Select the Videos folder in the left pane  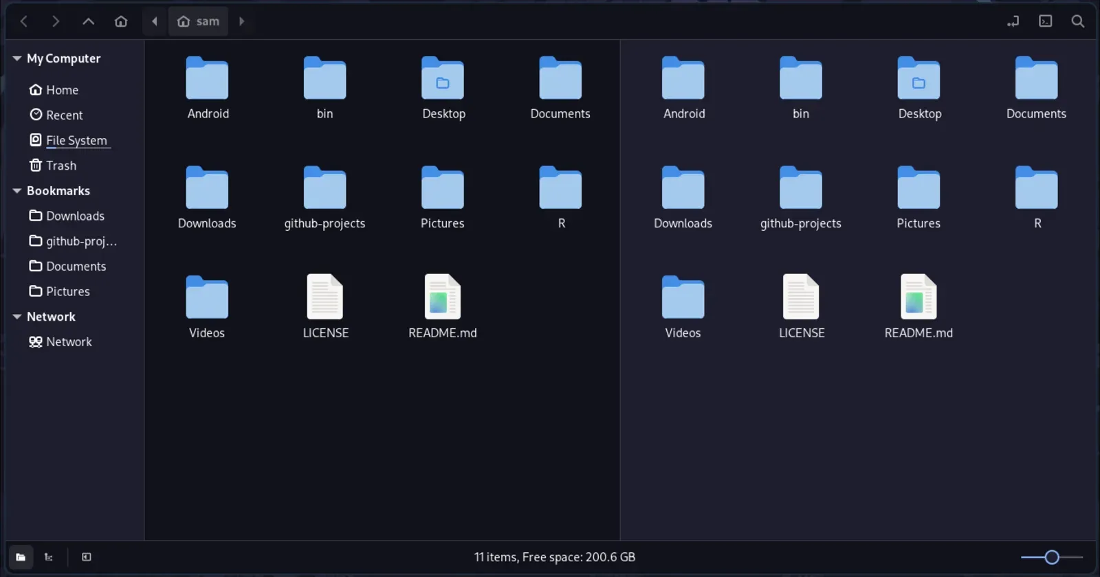tap(207, 307)
